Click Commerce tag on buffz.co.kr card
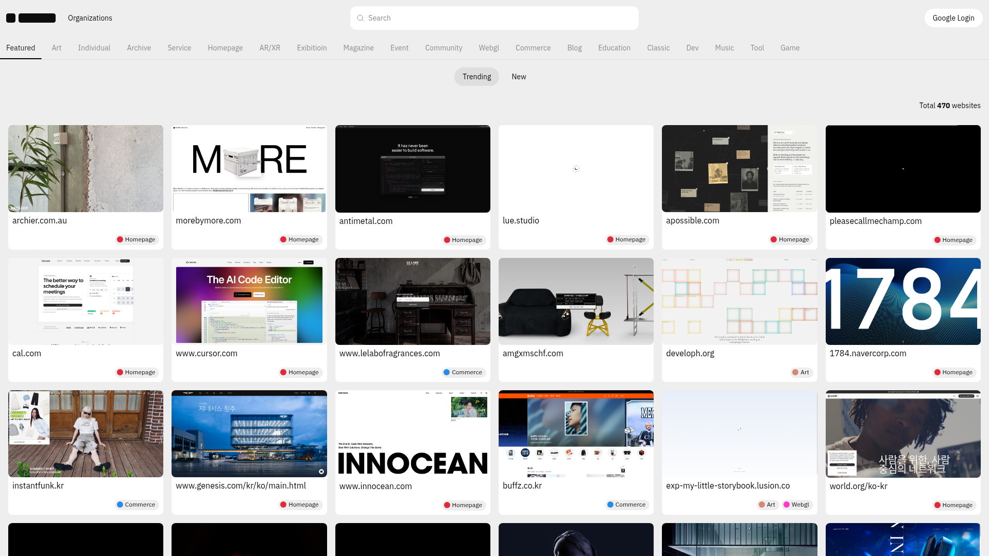Image resolution: width=989 pixels, height=556 pixels. tap(626, 505)
